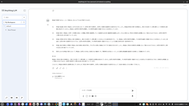This screenshot has width=189, height=106.
Task: Open the book docs icon in sidebar footer
Action: pyautogui.click(x=12, y=98)
